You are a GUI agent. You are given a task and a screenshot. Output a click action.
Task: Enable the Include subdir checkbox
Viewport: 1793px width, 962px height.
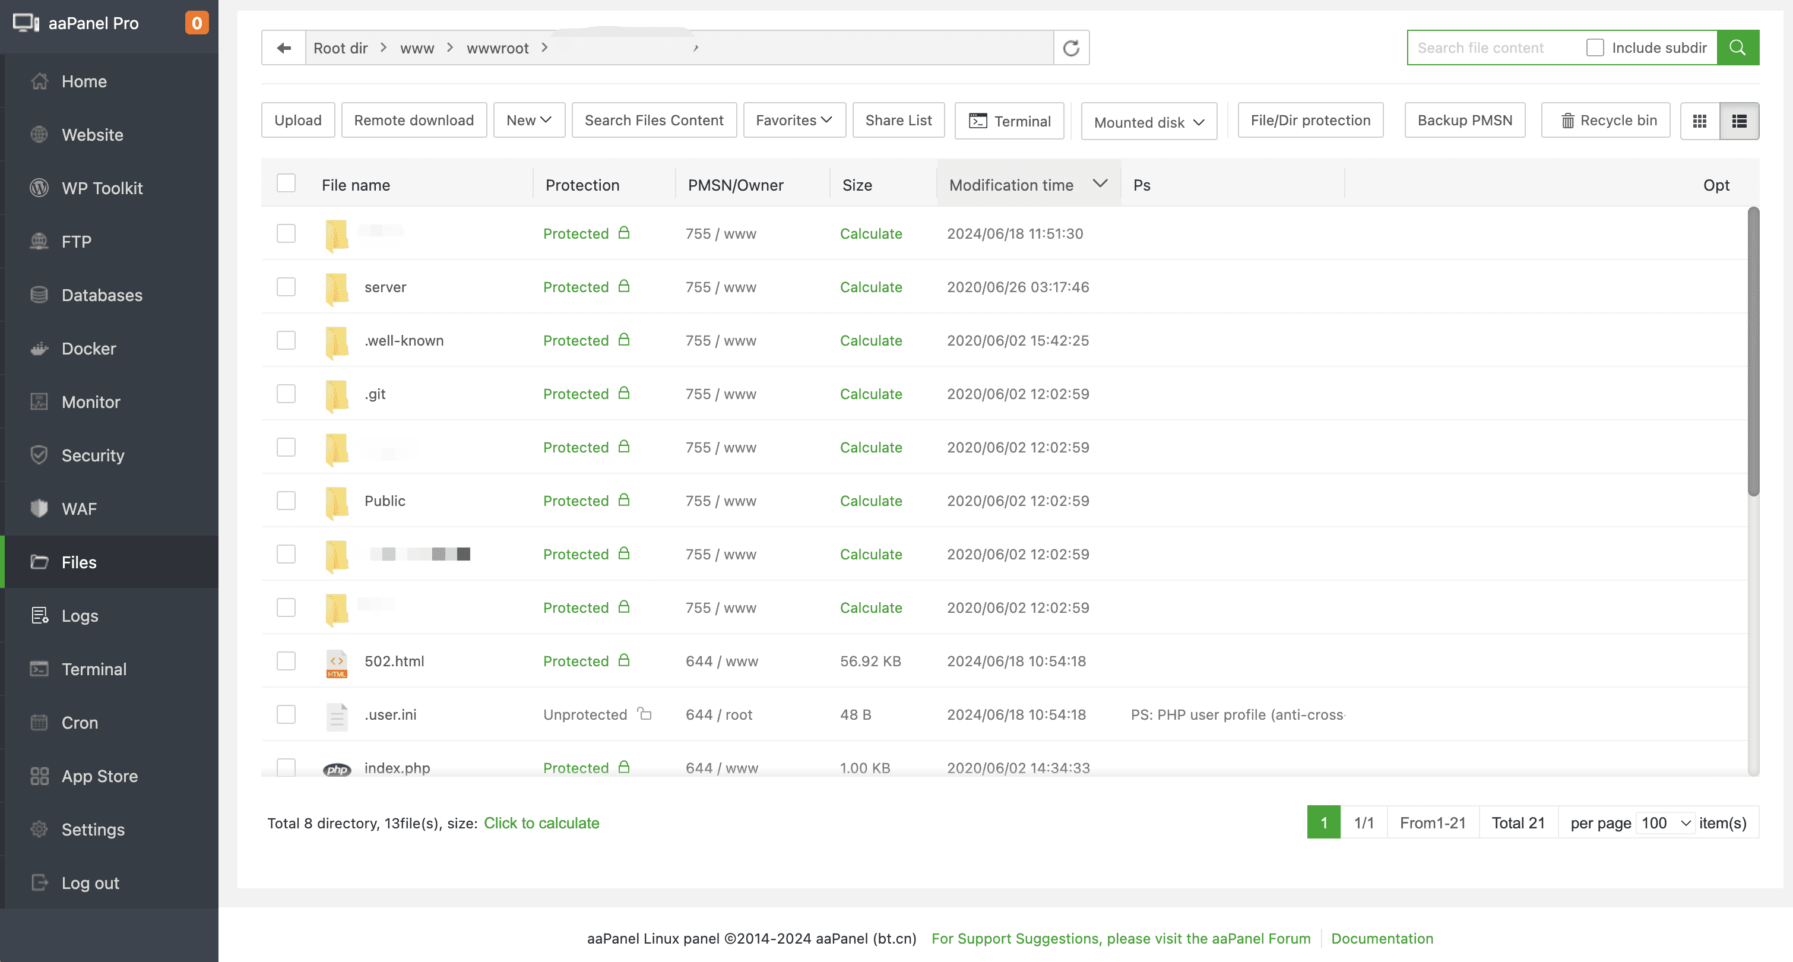[x=1595, y=48]
